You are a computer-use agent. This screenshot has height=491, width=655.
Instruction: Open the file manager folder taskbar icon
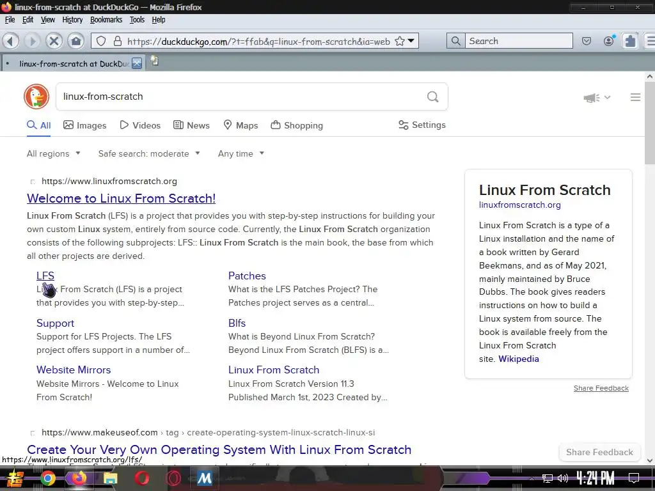110,478
